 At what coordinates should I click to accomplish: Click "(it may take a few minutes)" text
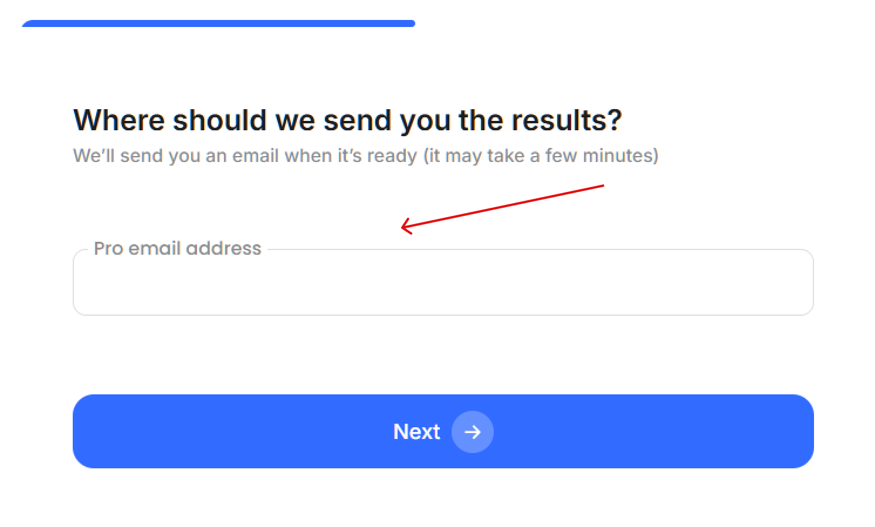(541, 156)
